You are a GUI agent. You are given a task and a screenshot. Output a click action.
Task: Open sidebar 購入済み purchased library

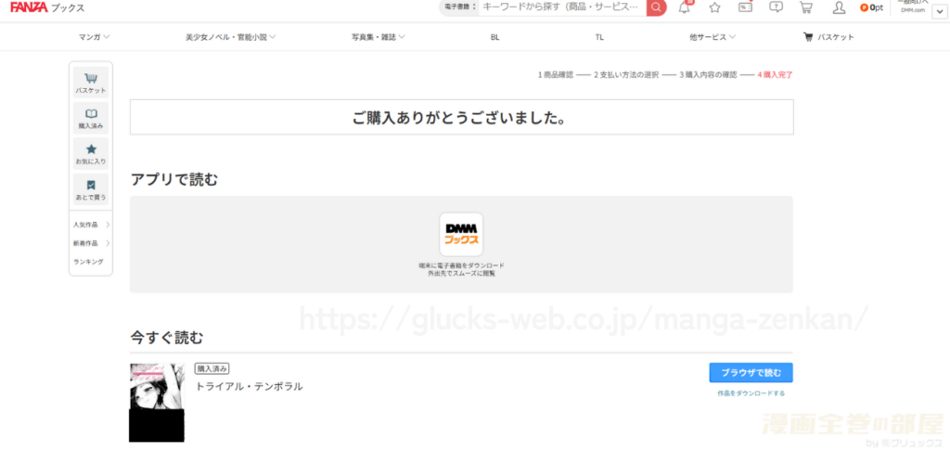pyautogui.click(x=91, y=118)
